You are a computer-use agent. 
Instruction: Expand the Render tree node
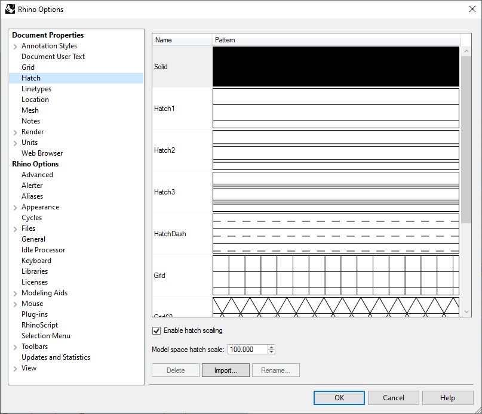[x=15, y=132]
